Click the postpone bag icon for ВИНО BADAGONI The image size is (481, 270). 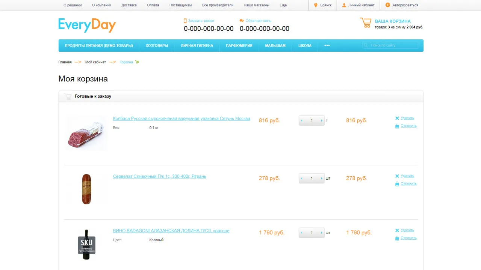pos(397,238)
